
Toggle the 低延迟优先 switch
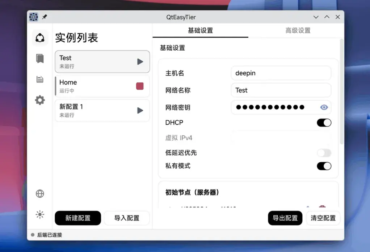pyautogui.click(x=324, y=153)
